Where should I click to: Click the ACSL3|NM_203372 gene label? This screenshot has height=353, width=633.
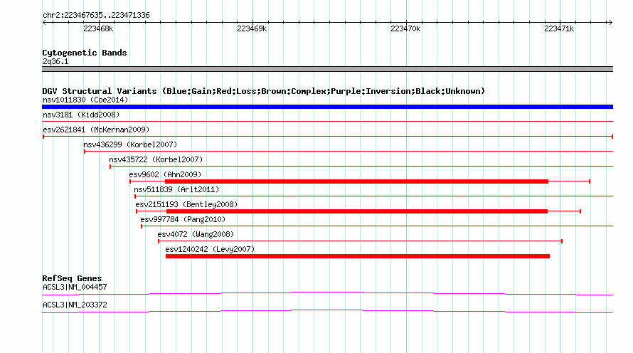pos(75,305)
